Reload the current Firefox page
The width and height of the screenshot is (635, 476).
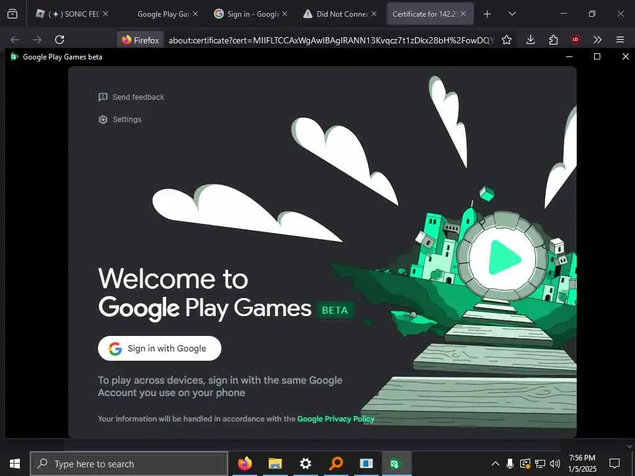[60, 40]
